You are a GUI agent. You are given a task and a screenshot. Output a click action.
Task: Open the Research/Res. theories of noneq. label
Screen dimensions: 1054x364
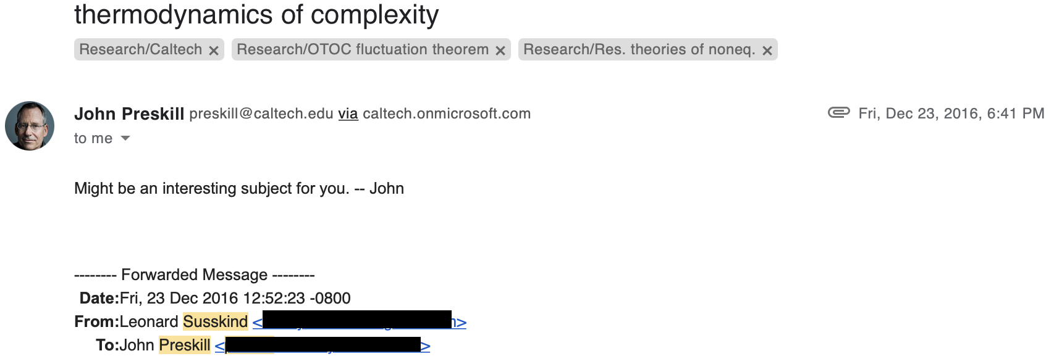click(639, 49)
